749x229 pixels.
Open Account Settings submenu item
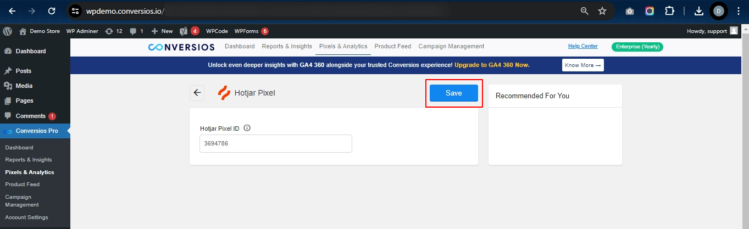point(26,217)
